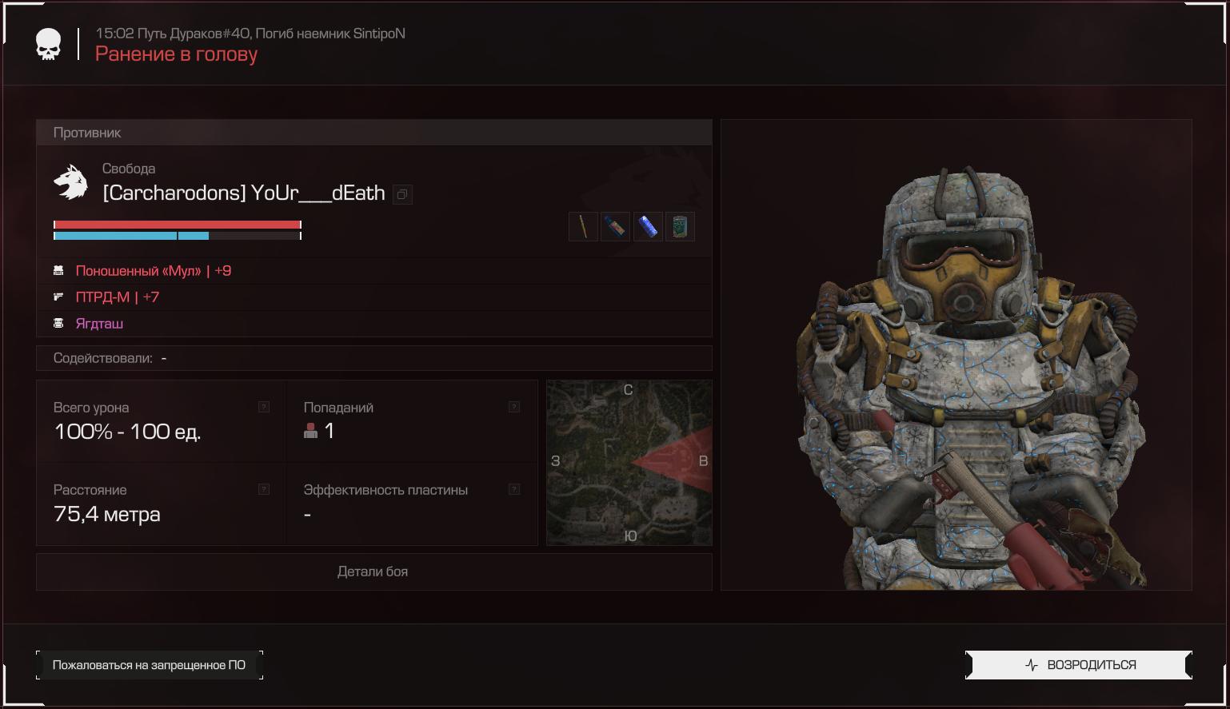Click the armor icon beside Поношенный «Мул»
Screen dimensions: 1230x709
click(x=58, y=271)
